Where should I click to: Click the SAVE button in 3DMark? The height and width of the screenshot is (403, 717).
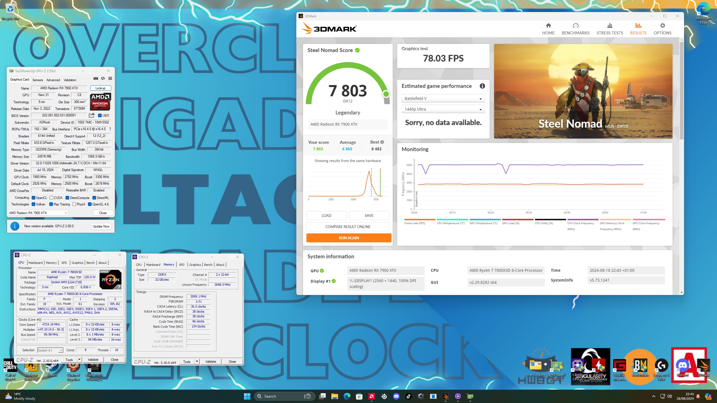(x=369, y=215)
